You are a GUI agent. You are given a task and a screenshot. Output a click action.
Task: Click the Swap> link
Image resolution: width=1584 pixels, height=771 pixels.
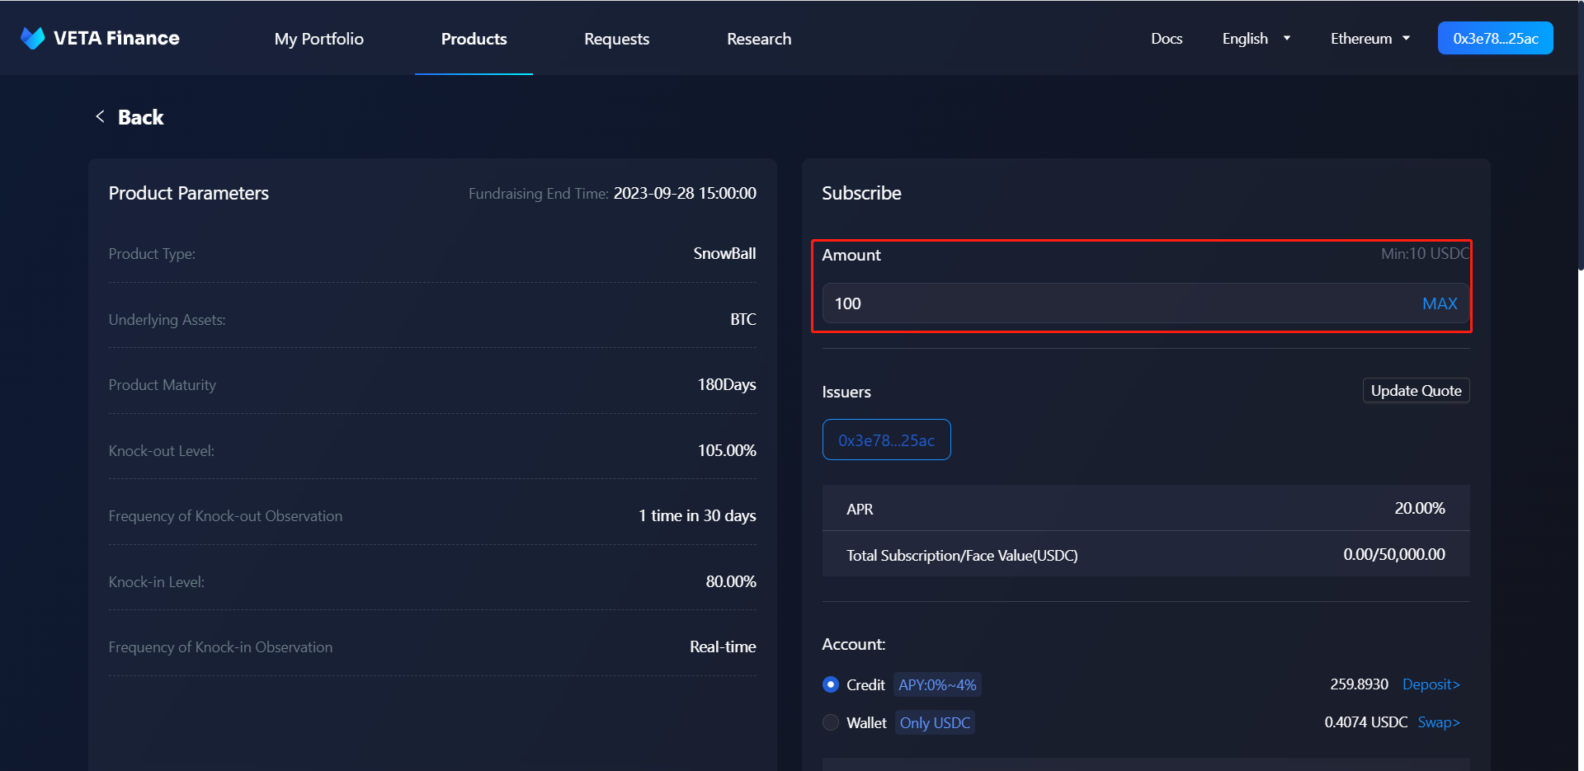tap(1438, 722)
